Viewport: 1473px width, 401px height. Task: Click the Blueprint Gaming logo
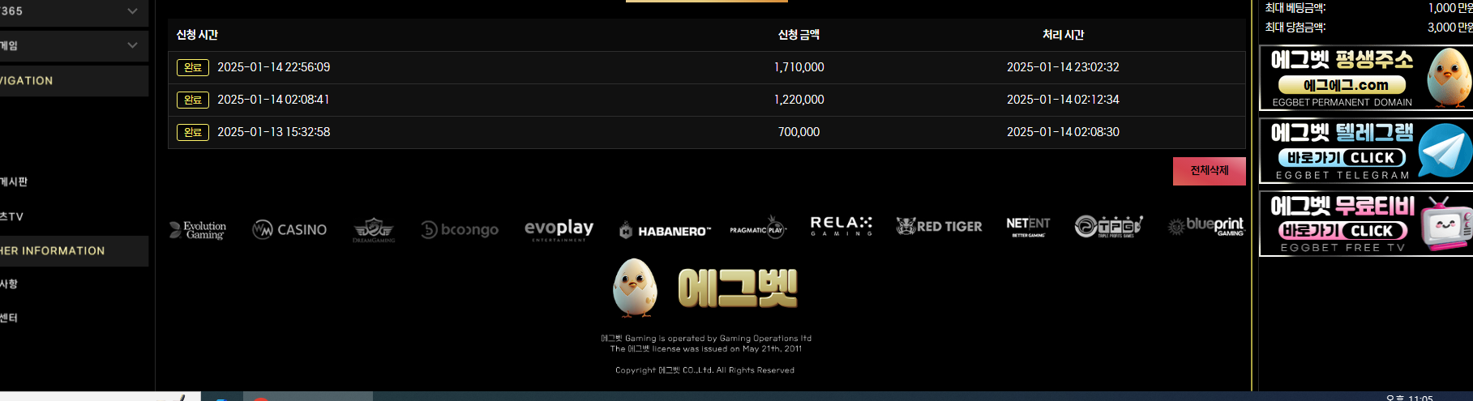coord(1205,227)
